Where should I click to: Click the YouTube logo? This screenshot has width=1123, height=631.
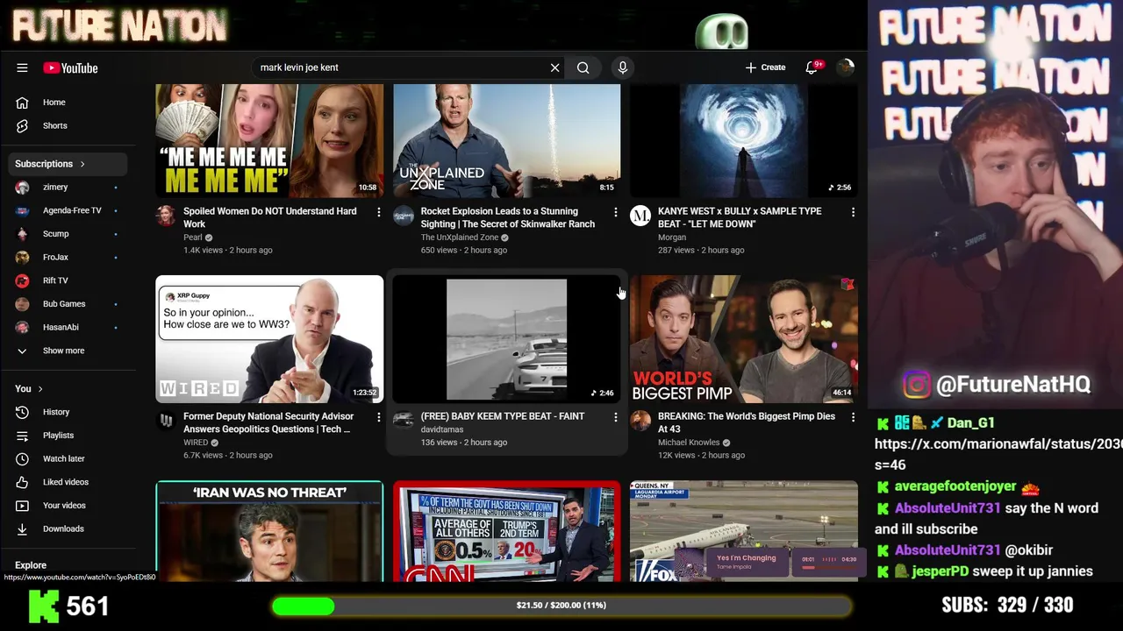70,67
